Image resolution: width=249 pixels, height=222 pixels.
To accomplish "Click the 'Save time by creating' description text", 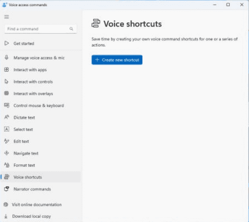I will 164,42.
